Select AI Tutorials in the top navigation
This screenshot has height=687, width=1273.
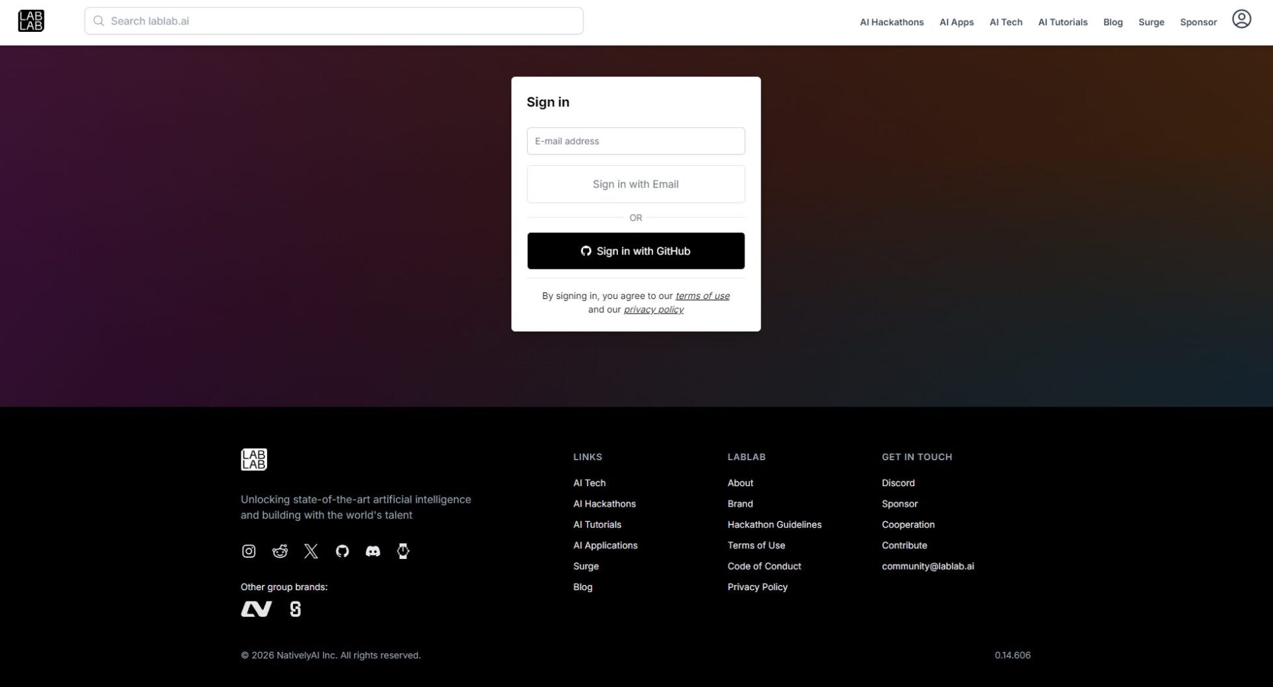click(1062, 22)
